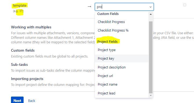The height and width of the screenshot is (103, 194).
Task: Select the 'Project url' entry
Action: tap(122, 76)
